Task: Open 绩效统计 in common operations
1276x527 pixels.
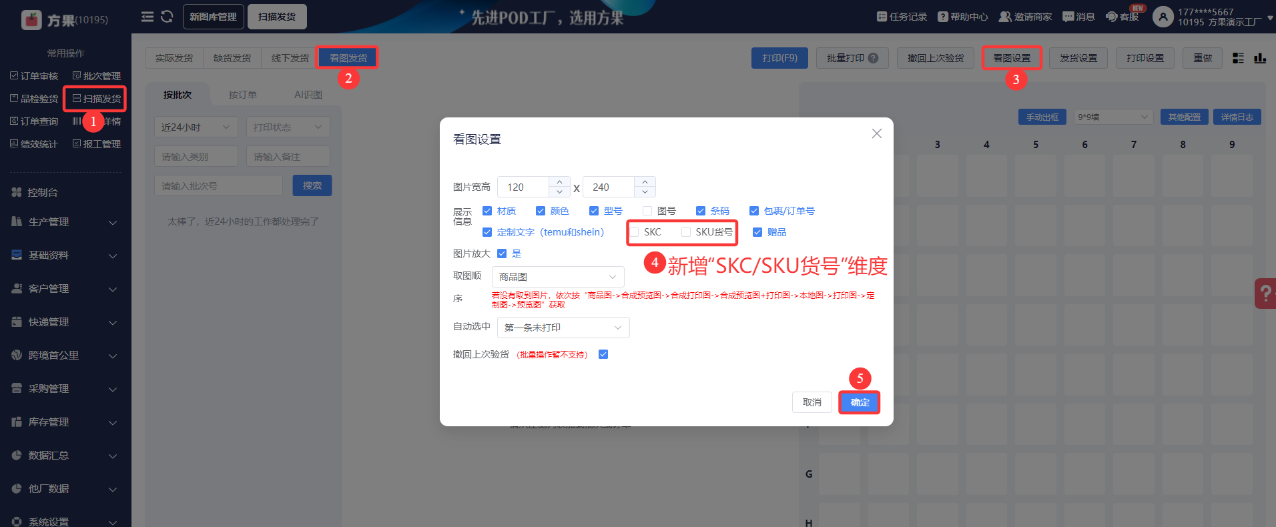Action: click(34, 144)
